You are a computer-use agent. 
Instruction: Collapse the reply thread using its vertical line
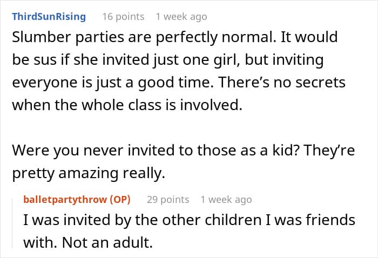tap(12, 223)
